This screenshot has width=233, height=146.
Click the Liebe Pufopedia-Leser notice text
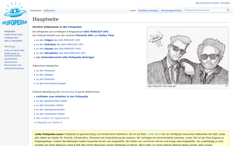click(x=49, y=134)
